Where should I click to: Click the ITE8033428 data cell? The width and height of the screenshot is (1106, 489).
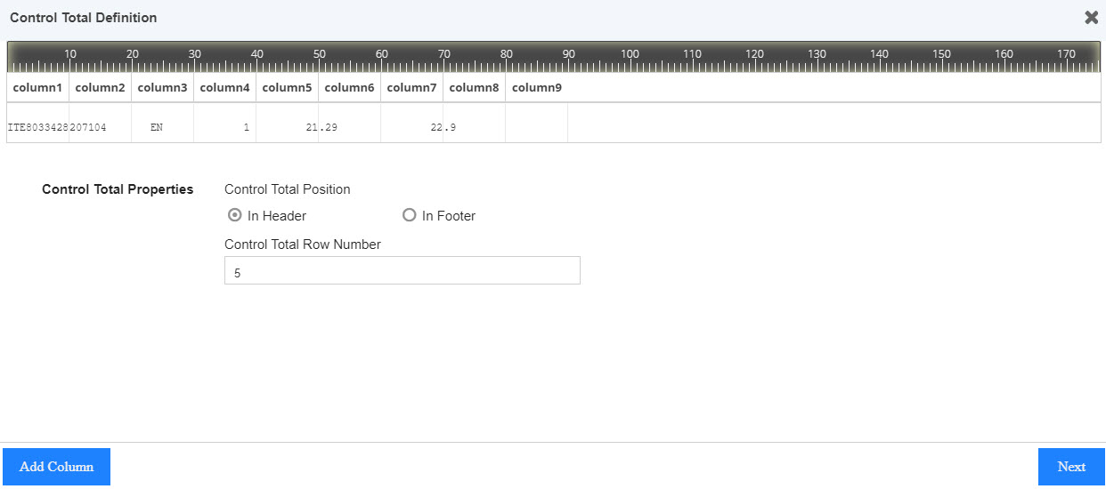pyautogui.click(x=37, y=127)
